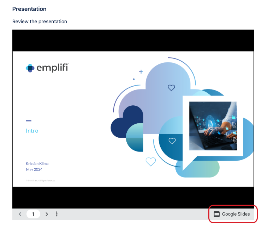Click the Google Slides icon
Screen dimensions: 268x230
tap(216, 214)
